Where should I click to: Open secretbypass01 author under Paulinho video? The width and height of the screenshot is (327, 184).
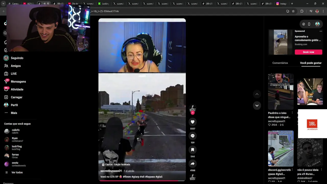tap(276, 121)
